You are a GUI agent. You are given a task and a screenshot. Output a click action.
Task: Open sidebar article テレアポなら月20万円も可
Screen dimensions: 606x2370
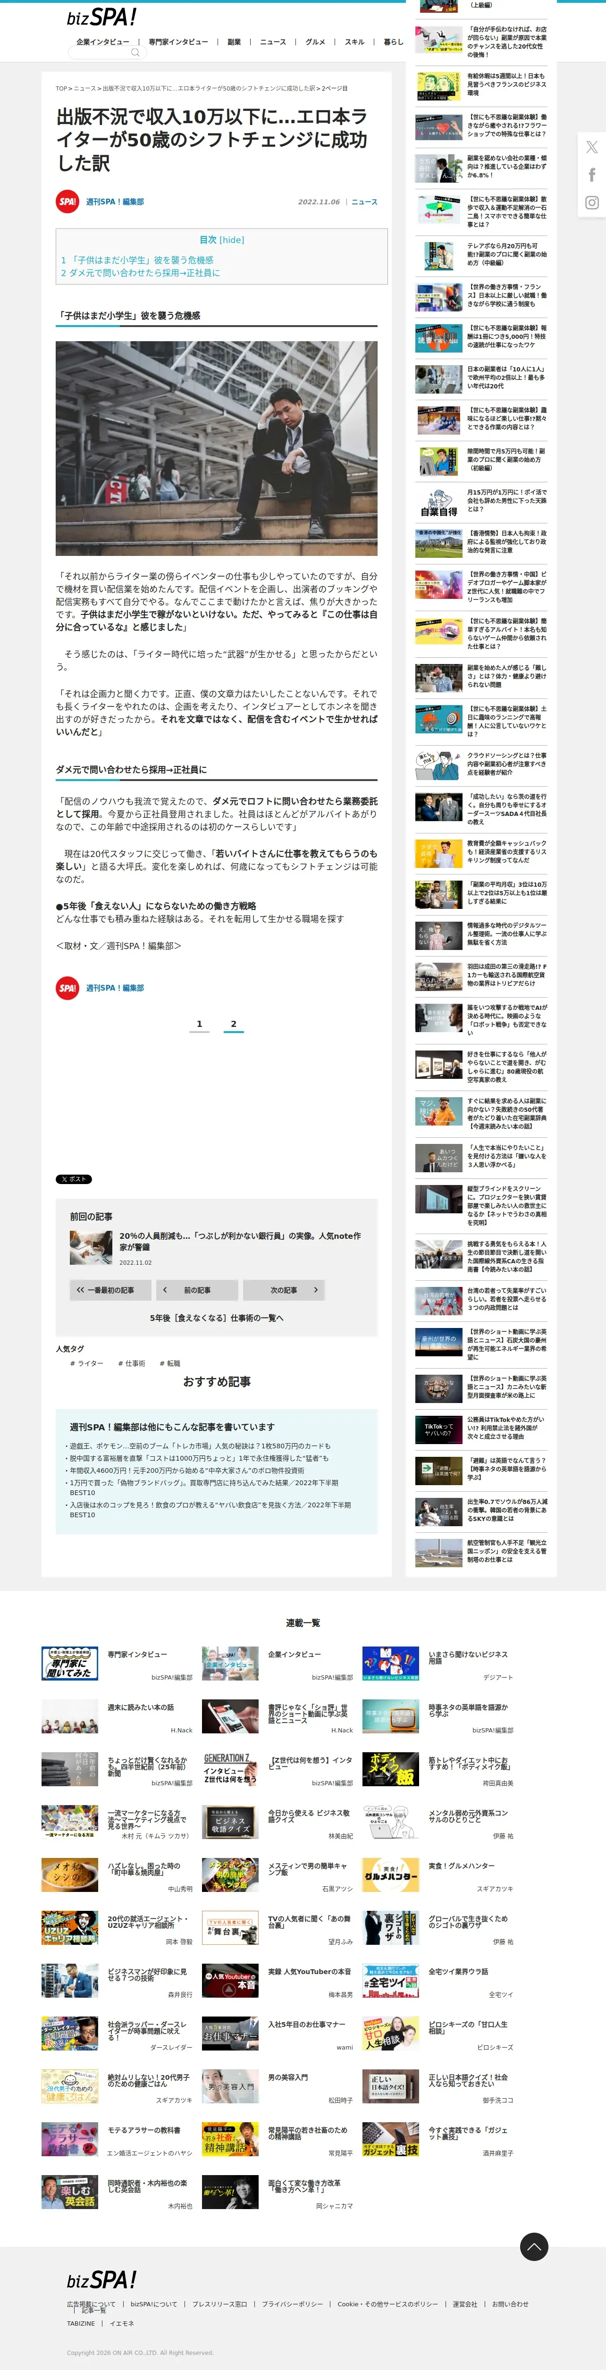coord(506,254)
